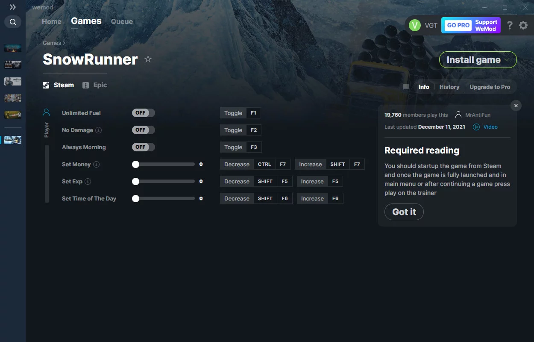Toggle No Damage switch

click(x=143, y=130)
